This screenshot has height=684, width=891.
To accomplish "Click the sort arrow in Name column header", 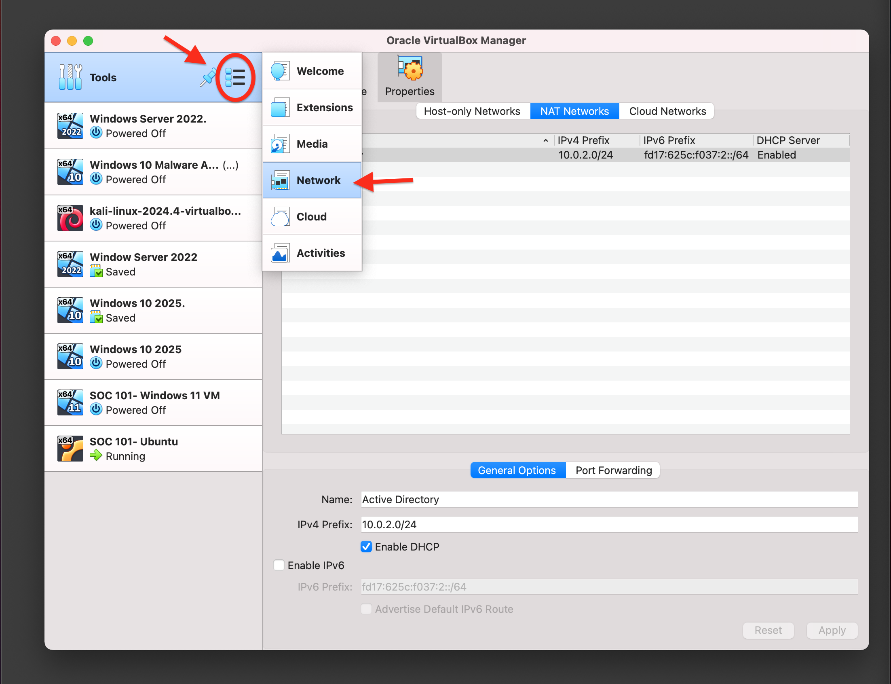I will tap(546, 140).
